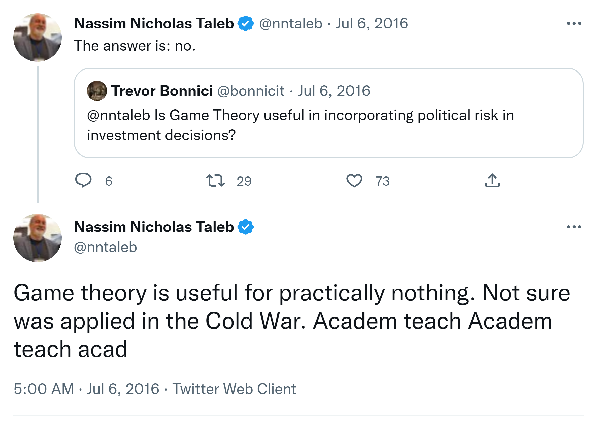Click the Trevor Bonnici name link

pos(162,91)
